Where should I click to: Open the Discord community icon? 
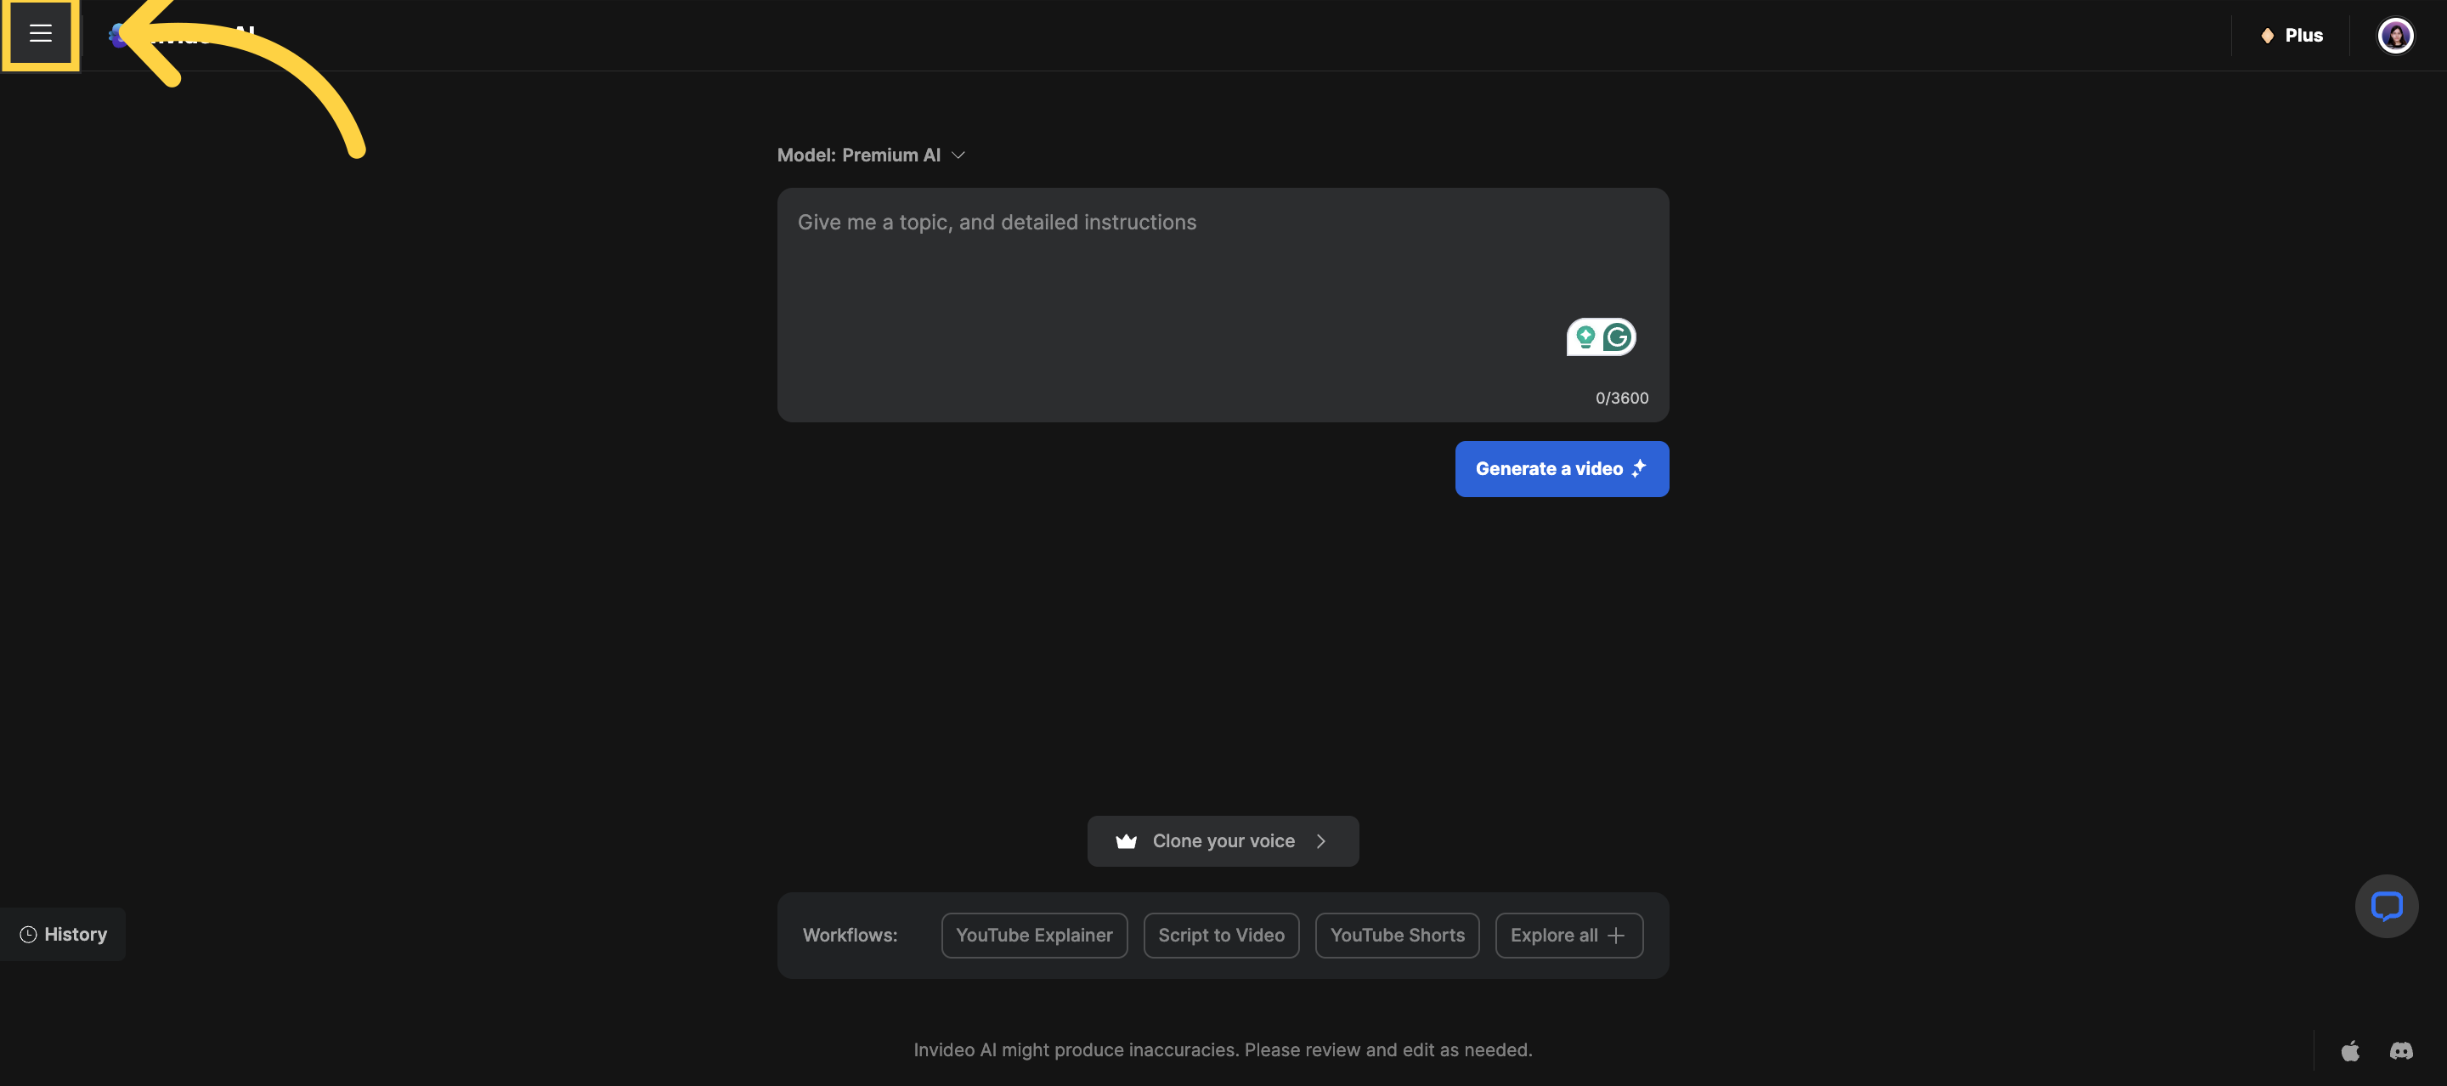[2400, 1051]
